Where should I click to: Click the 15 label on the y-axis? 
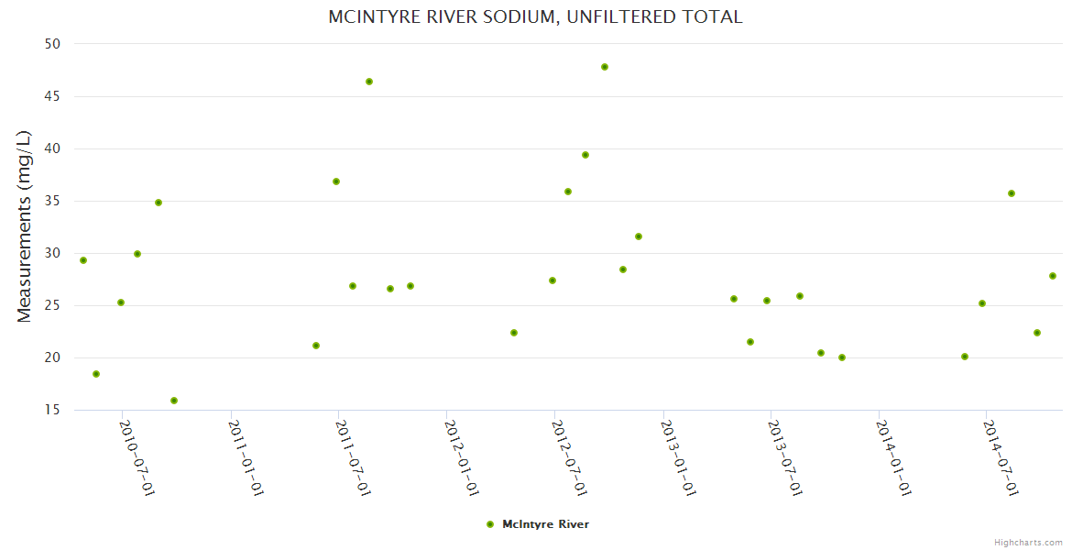click(52, 410)
